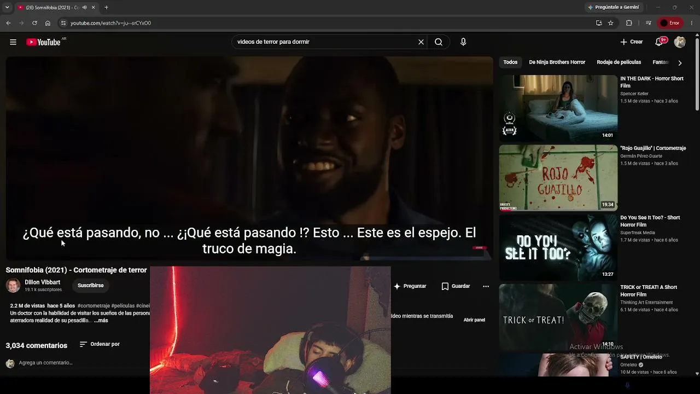Expand the description with ...más
Screen dimensions: 700x394
coord(101,320)
